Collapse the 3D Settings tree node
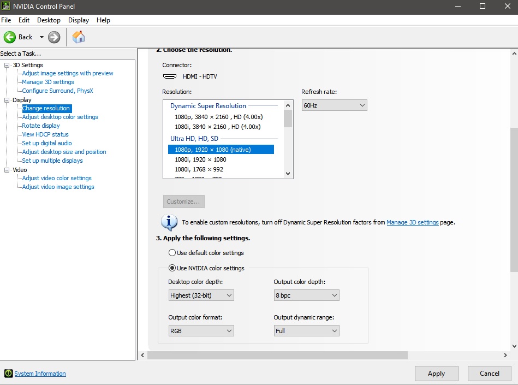Image resolution: width=518 pixels, height=385 pixels. 7,65
